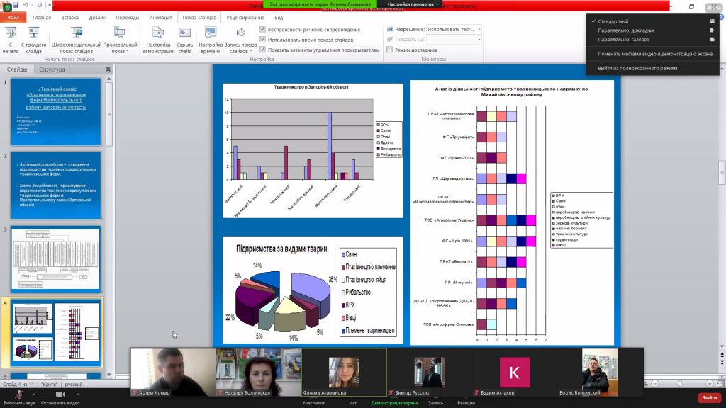Click the unmute microphone icon (Включить звук)
This screenshot has width=726, height=408.
[x=19, y=395]
